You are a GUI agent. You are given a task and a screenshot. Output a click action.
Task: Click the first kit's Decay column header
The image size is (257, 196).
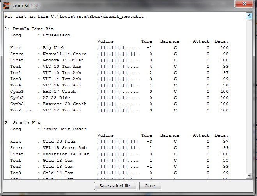point(222,41)
